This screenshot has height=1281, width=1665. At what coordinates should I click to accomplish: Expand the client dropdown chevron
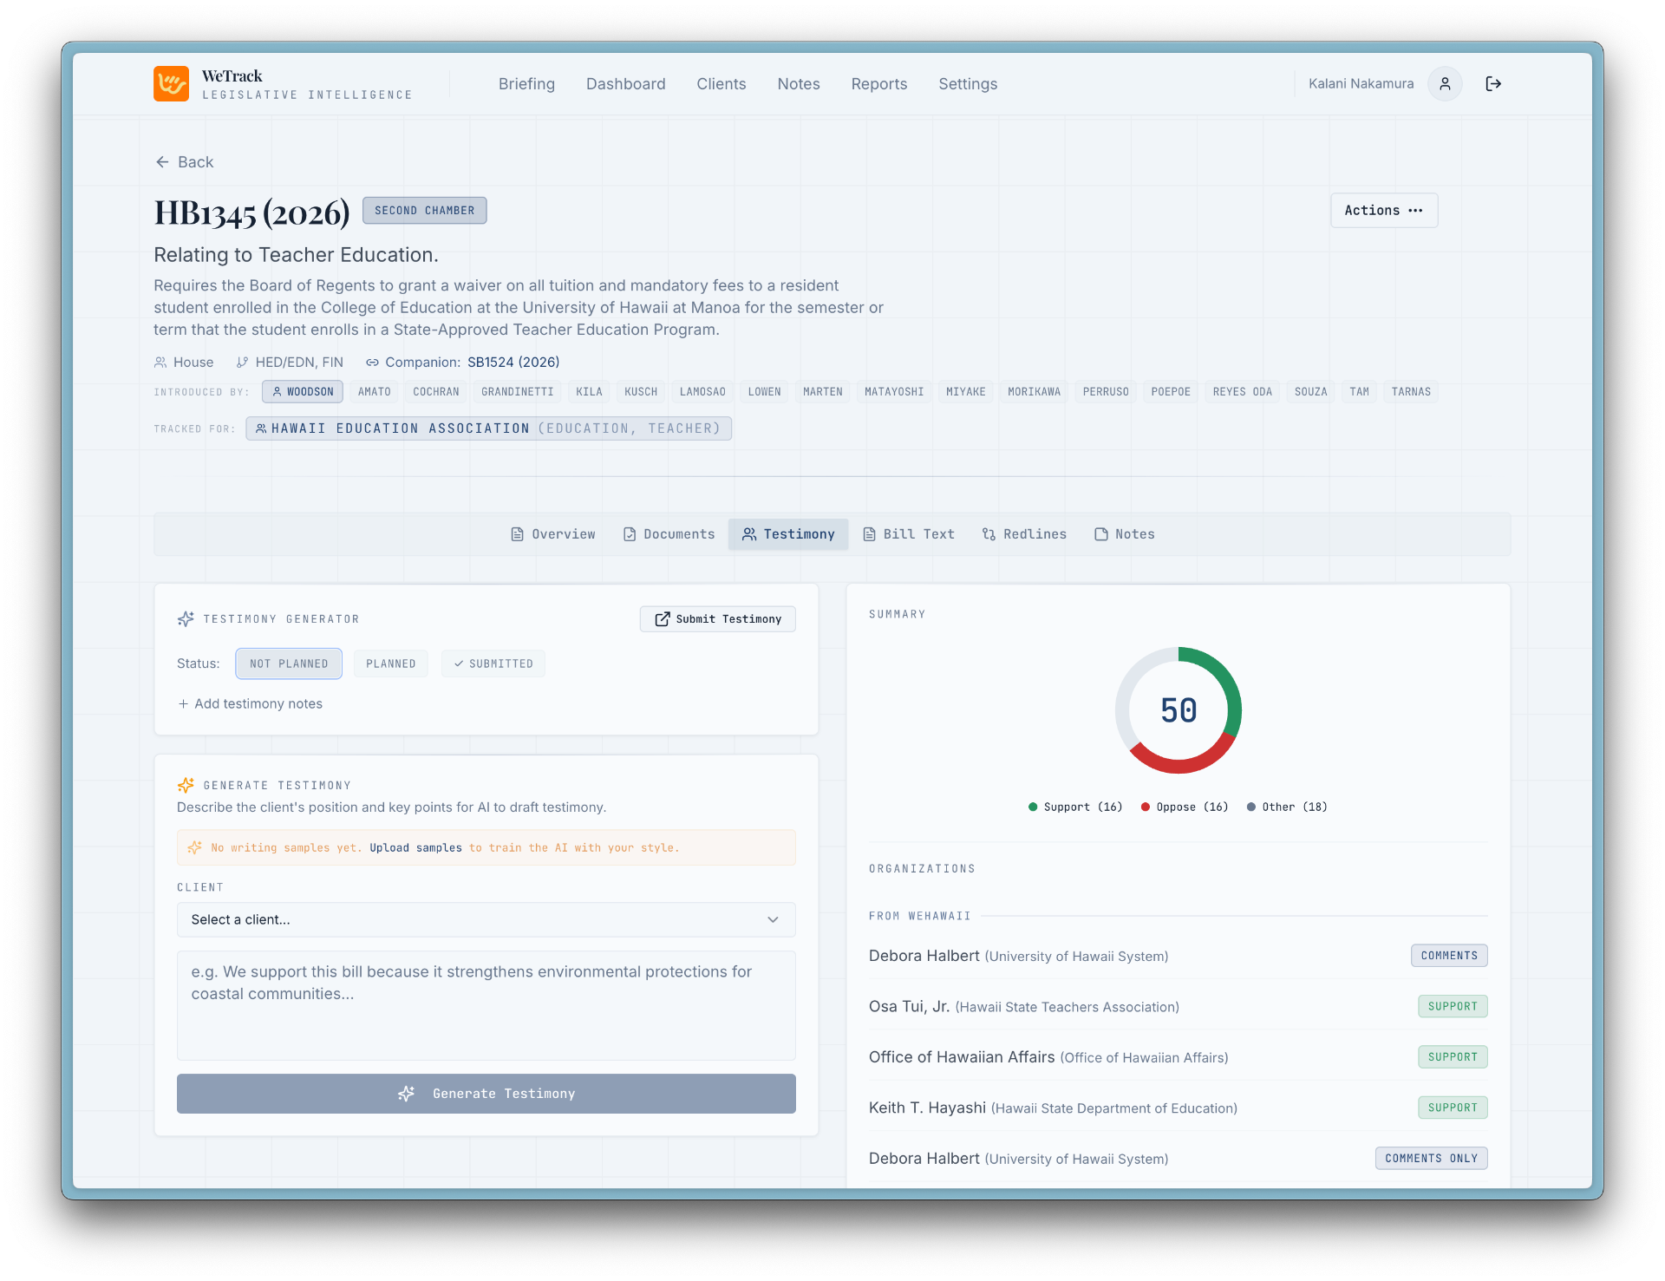click(x=773, y=919)
